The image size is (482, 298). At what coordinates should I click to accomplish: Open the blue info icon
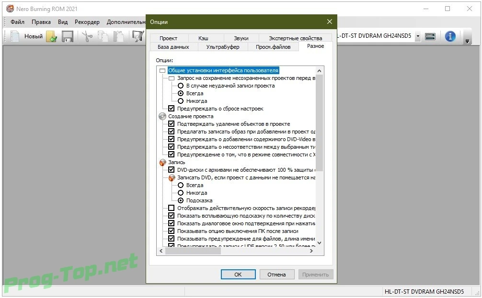[450, 36]
